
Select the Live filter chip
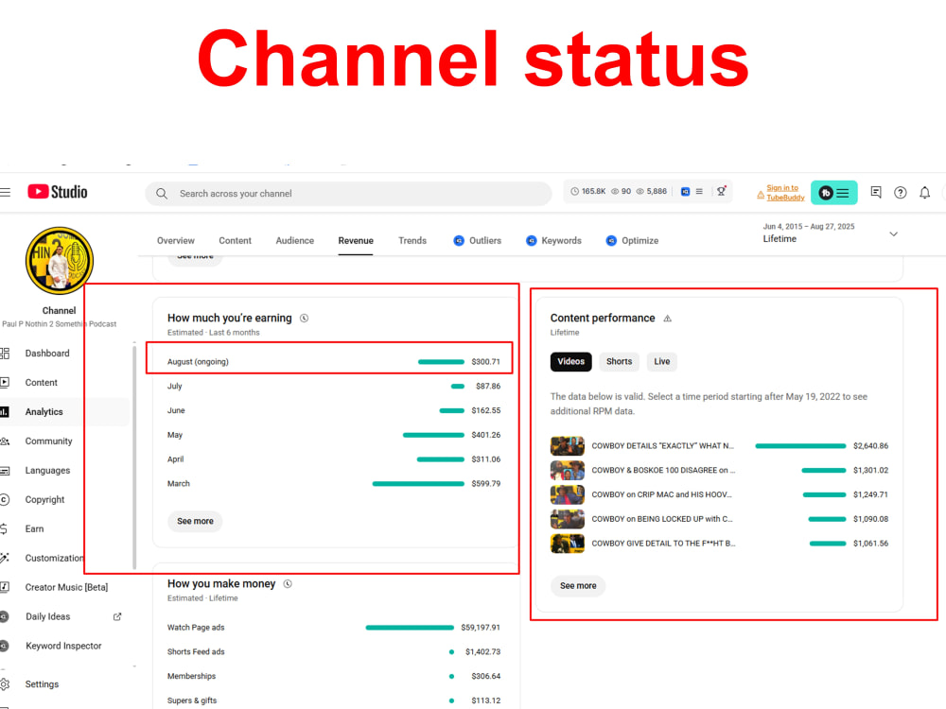pos(662,362)
